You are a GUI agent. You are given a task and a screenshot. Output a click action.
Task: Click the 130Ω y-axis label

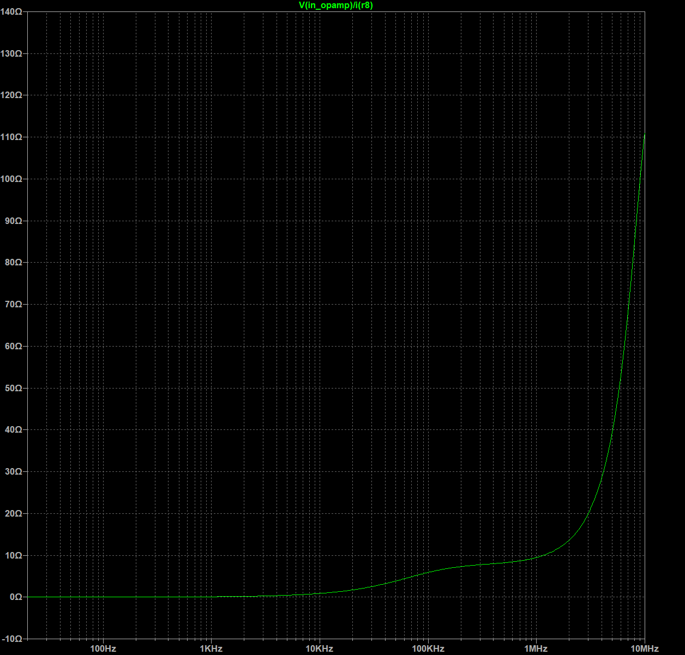point(11,53)
